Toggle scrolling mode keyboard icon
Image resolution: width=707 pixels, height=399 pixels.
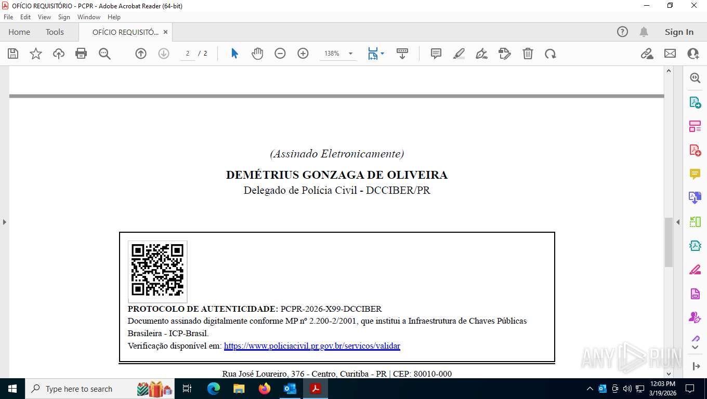pyautogui.click(x=402, y=54)
